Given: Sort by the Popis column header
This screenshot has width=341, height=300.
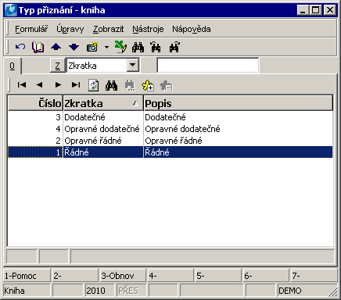Looking at the screenshot, I should [239, 103].
